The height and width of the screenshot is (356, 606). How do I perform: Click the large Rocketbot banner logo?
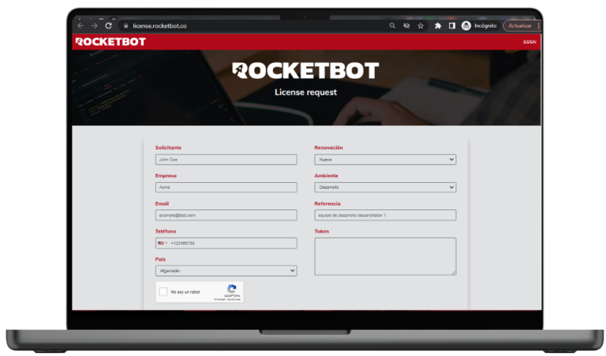(x=305, y=71)
